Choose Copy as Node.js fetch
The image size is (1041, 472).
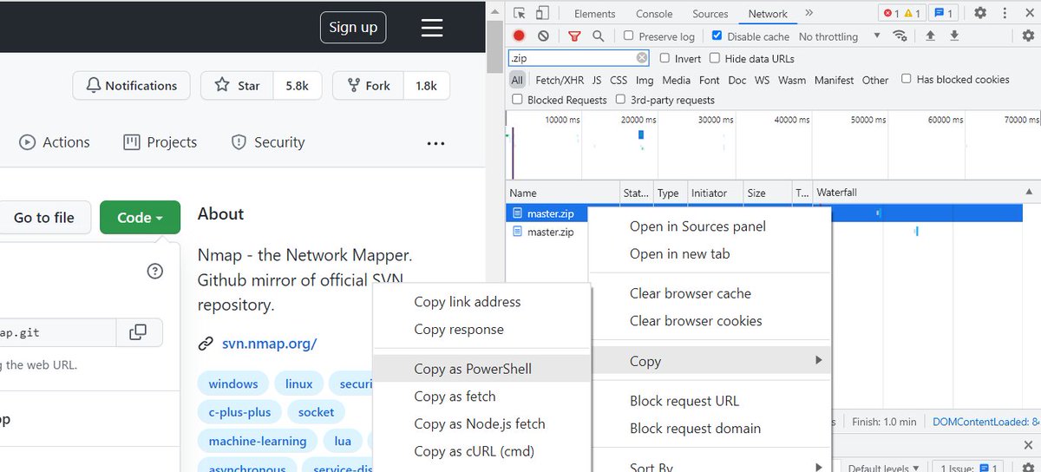coord(481,424)
